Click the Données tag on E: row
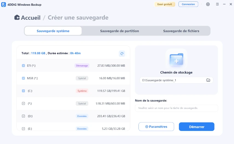The image size is (234, 144). coord(82,129)
